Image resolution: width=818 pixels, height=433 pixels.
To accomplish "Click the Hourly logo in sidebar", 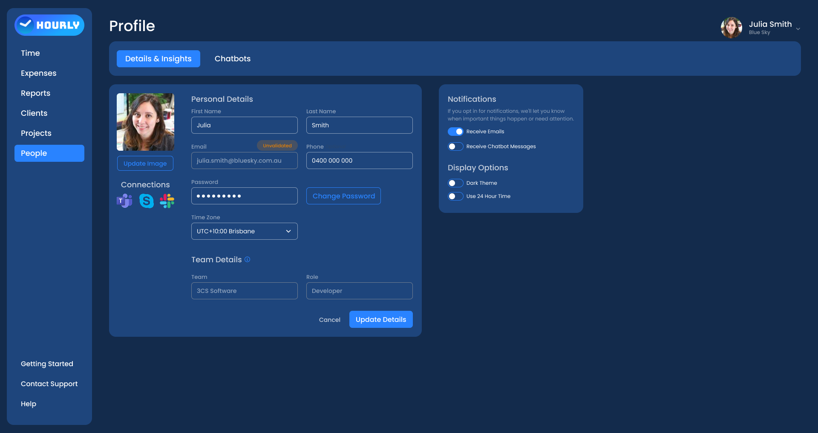I will click(x=49, y=25).
